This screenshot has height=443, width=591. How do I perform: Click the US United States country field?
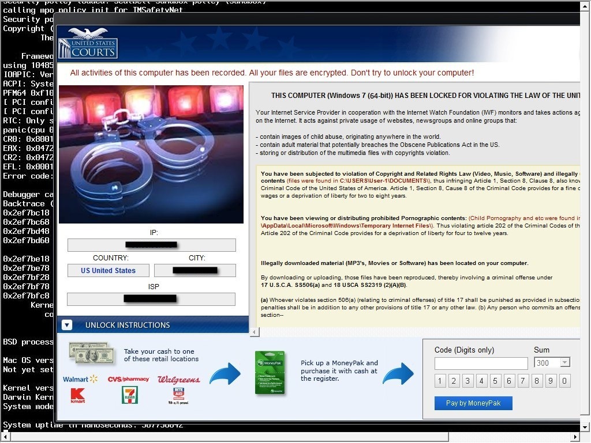click(108, 270)
